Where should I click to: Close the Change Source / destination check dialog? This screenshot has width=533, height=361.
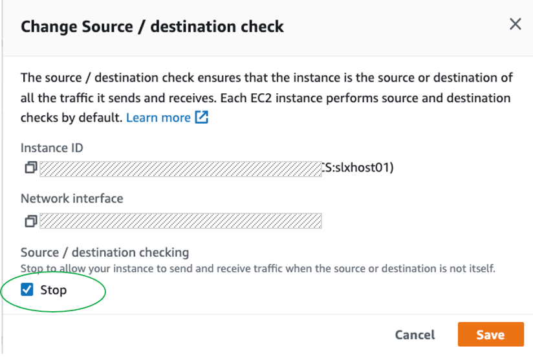515,25
